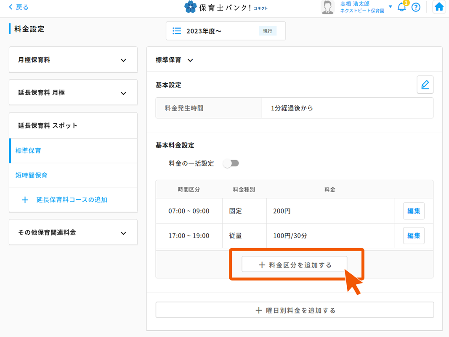449x337 pixels.
Task: Go back using the 戻る link
Action: click(x=19, y=7)
